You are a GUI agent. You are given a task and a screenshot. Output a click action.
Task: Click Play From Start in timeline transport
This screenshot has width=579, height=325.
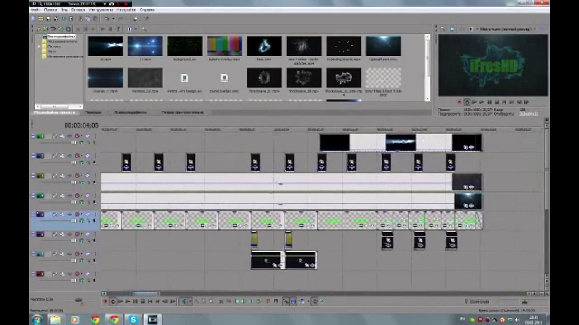click(120, 302)
